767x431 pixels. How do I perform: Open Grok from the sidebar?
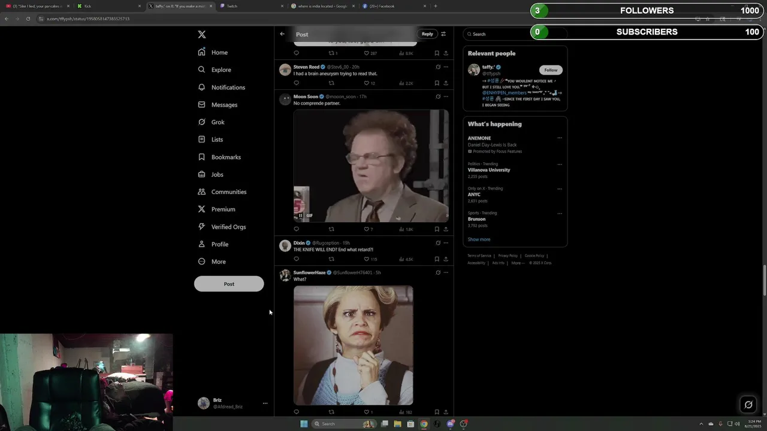coord(211,122)
